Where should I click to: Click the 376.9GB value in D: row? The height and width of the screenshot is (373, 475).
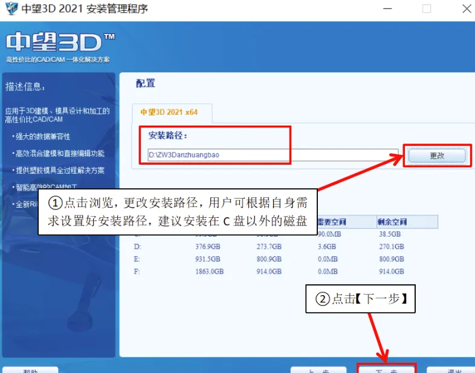point(208,246)
